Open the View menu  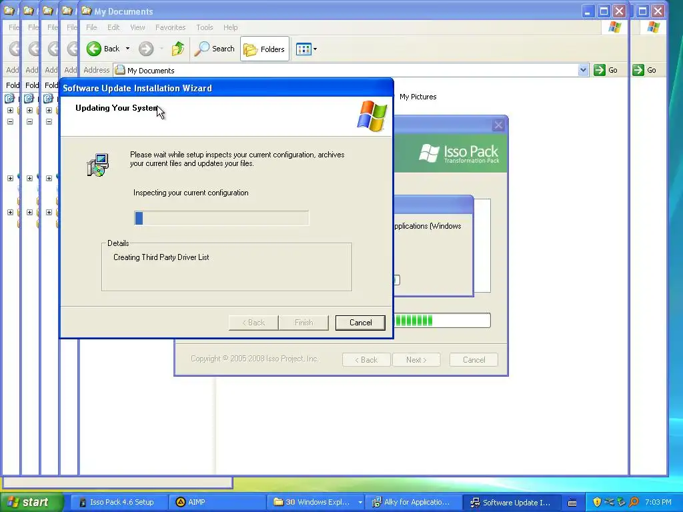137,27
